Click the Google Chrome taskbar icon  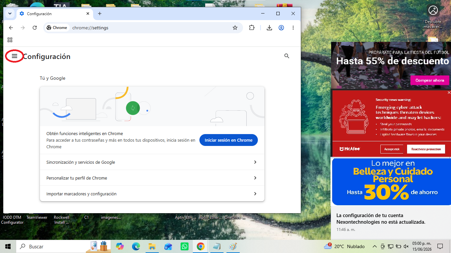[x=200, y=246]
